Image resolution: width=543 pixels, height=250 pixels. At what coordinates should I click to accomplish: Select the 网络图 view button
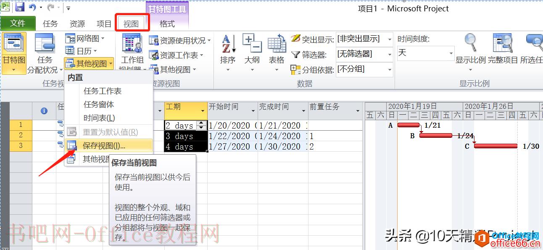(x=85, y=39)
